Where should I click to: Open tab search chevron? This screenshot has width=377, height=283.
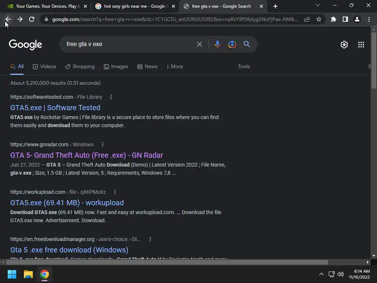click(x=318, y=5)
